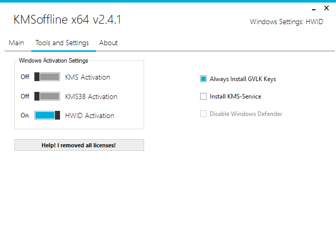Image resolution: width=336 pixels, height=252 pixels.
Task: Enable the KMS38 Activation switch
Action: point(47,96)
